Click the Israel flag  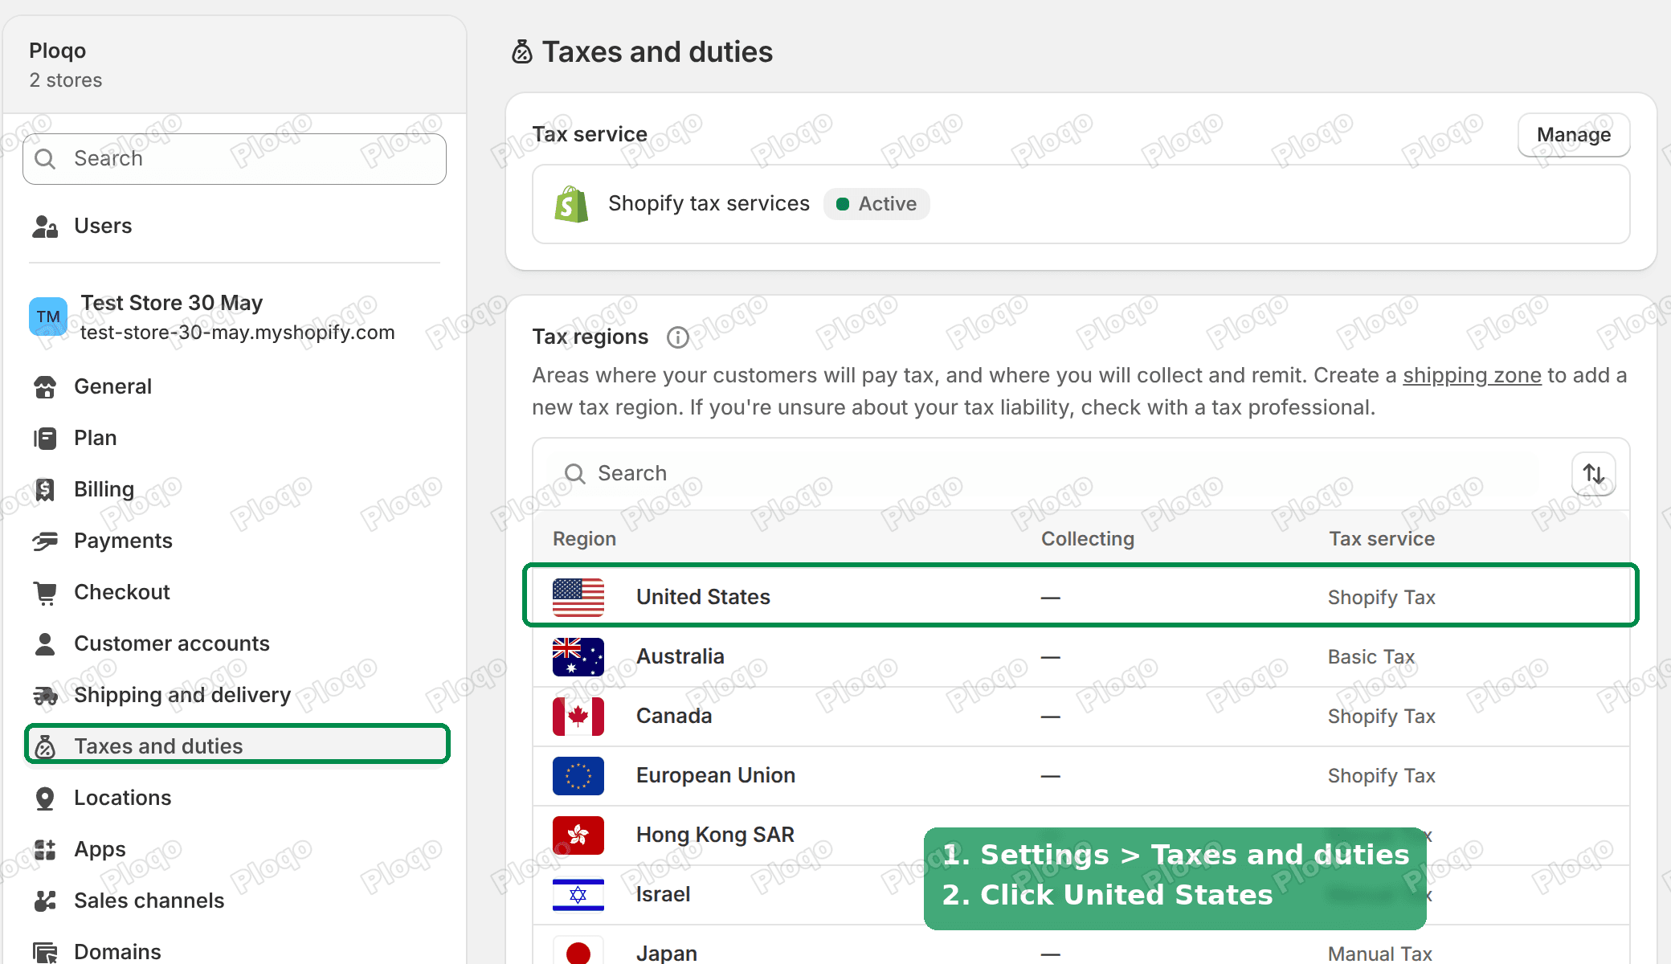tap(578, 895)
